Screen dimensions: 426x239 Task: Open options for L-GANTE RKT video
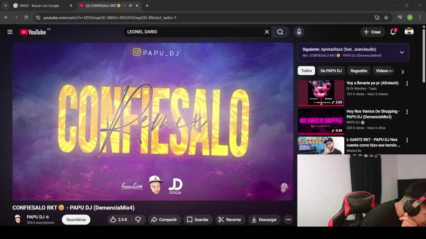[407, 140]
